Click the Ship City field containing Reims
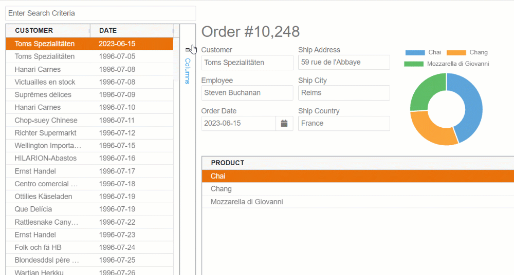 click(x=344, y=93)
